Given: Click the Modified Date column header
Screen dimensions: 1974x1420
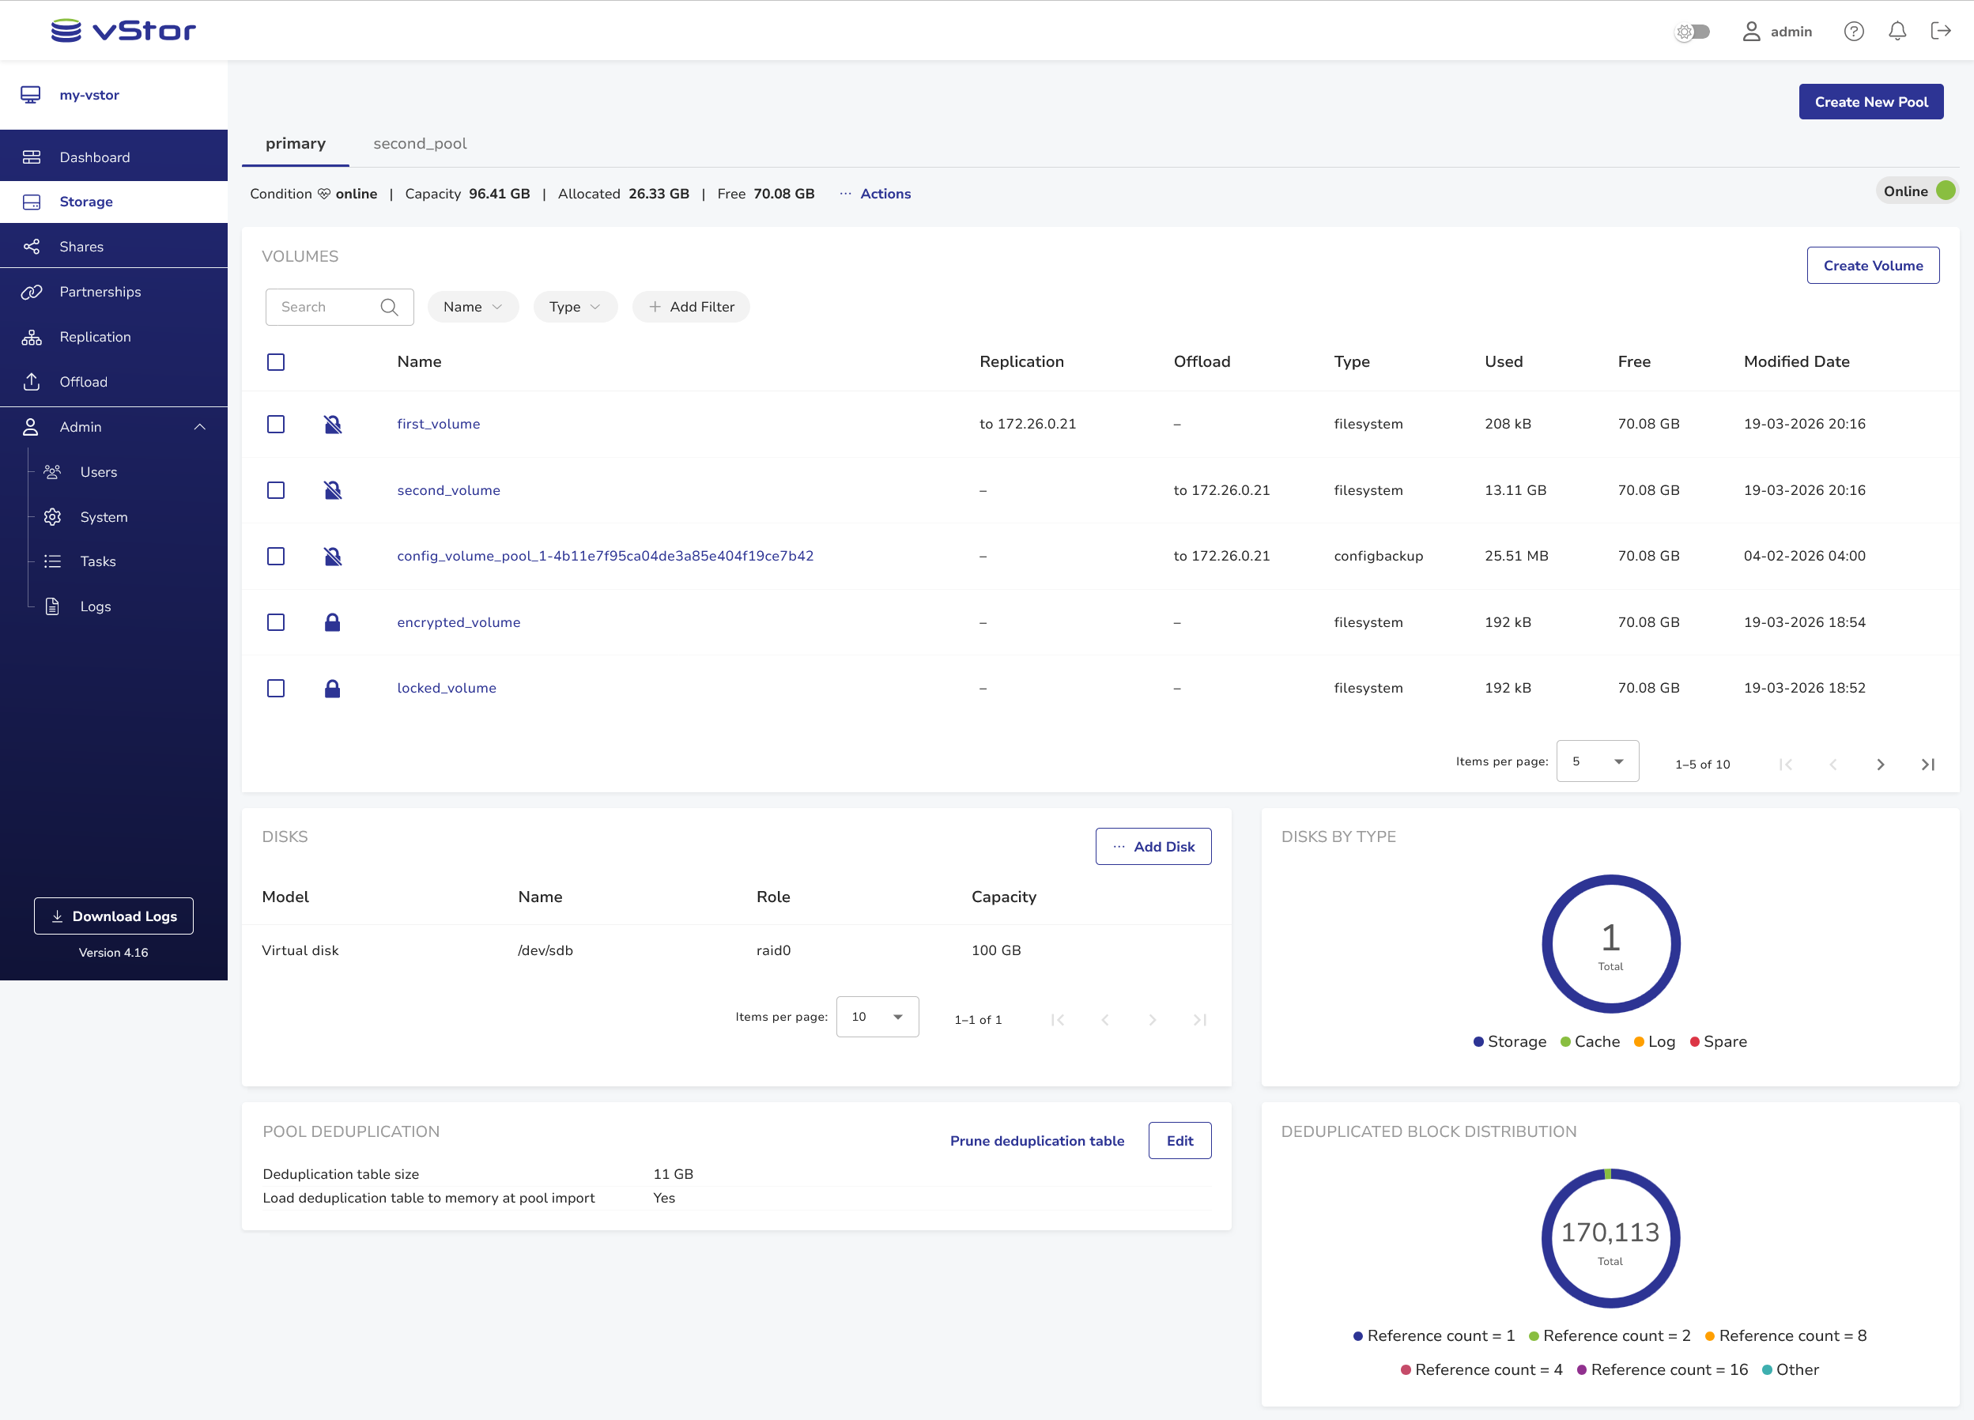Looking at the screenshot, I should point(1796,362).
